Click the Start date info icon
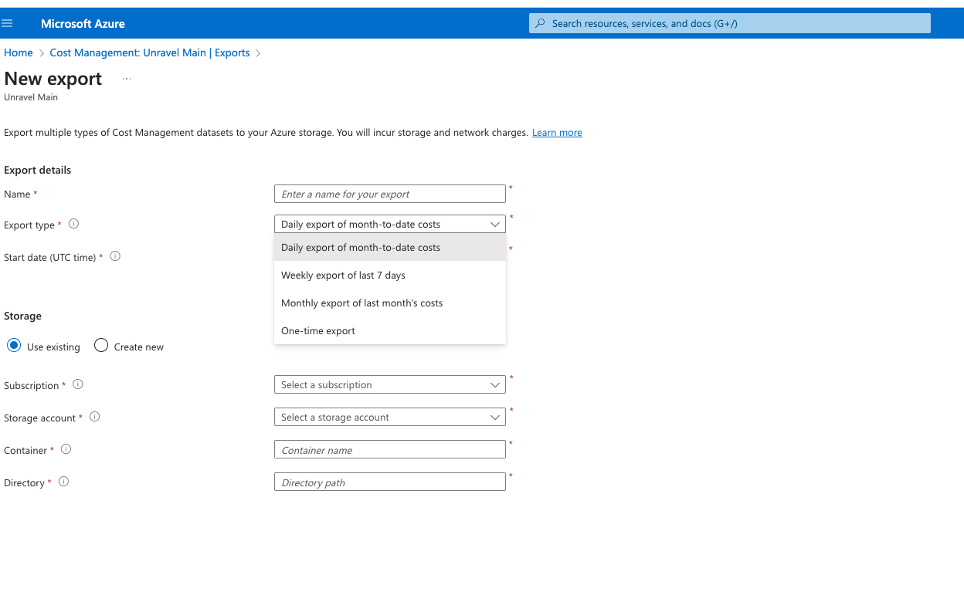 [115, 256]
